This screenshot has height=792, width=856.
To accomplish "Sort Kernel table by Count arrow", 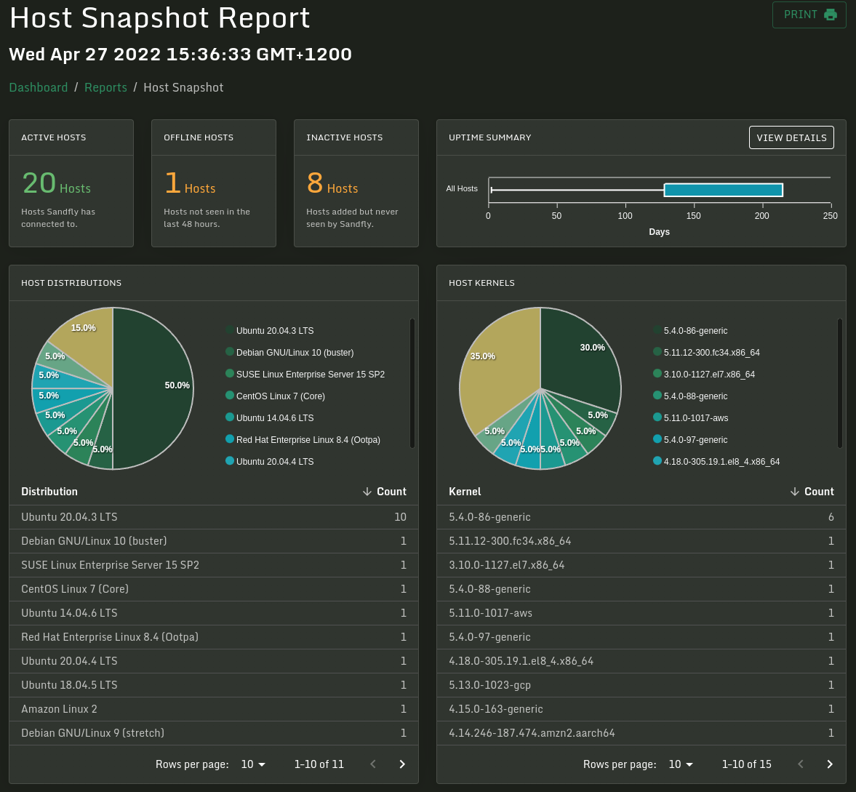I will tap(795, 492).
